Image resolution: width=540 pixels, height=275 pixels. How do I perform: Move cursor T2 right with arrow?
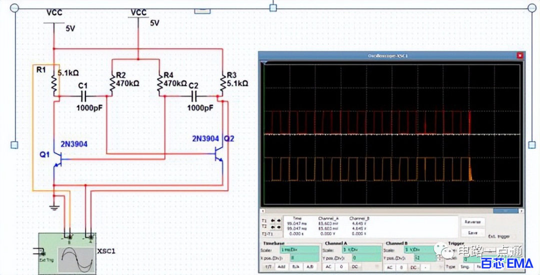[x=279, y=227]
